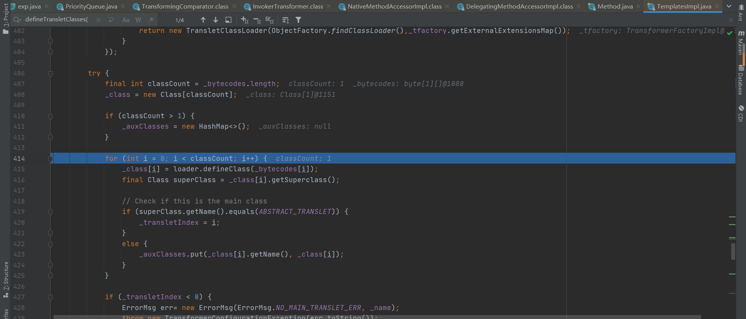
Task: Open the CDI tool window
Action: (x=741, y=113)
